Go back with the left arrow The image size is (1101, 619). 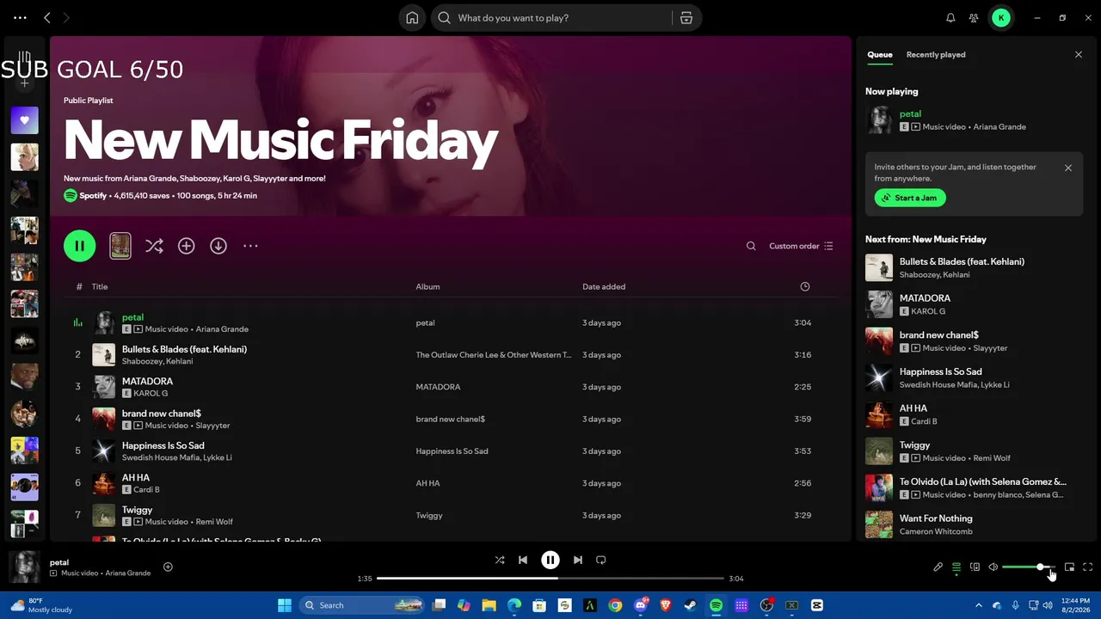pos(47,18)
